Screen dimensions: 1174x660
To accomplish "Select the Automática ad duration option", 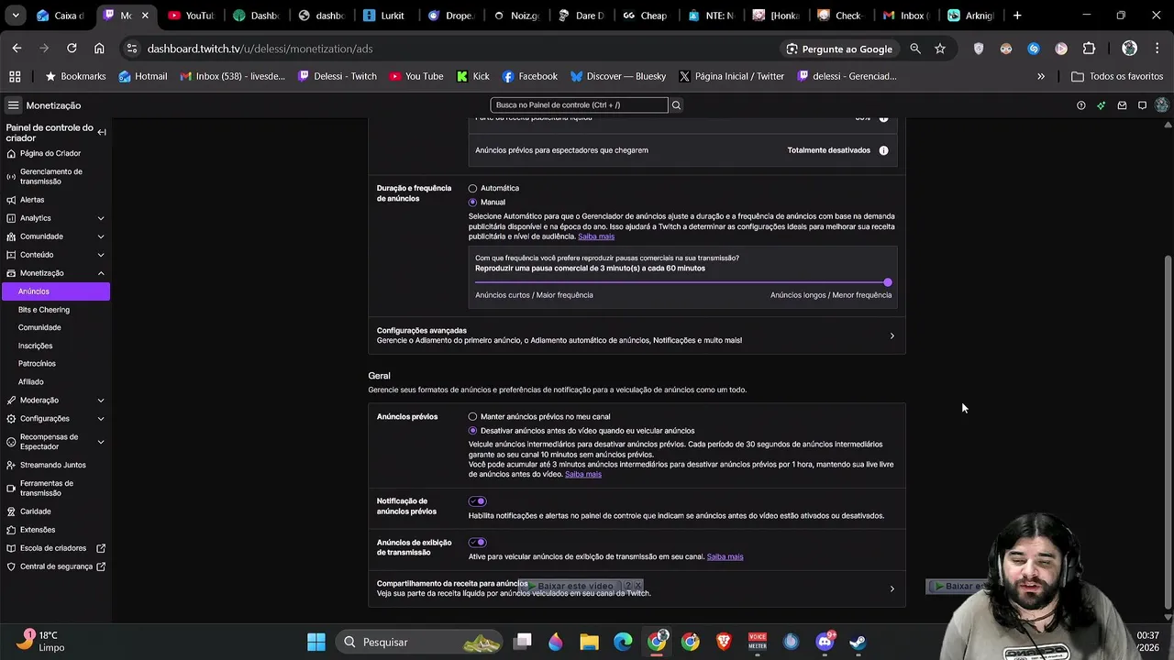I will pos(473,188).
